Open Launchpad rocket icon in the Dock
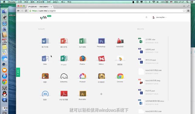Image resolution: width=195 pixels, height=114 pixels. (x=5, y=17)
